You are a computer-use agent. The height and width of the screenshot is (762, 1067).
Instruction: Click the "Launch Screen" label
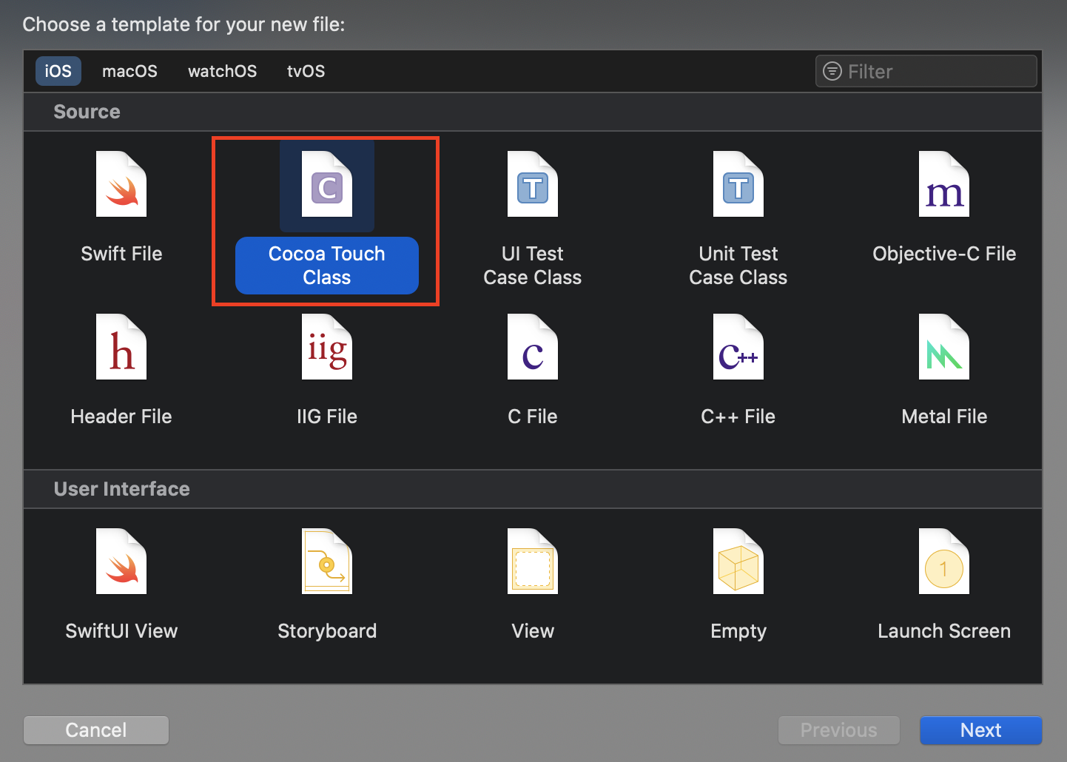click(x=944, y=631)
